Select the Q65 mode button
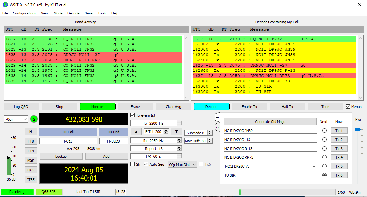The height and width of the screenshot is (197, 367). (31, 170)
